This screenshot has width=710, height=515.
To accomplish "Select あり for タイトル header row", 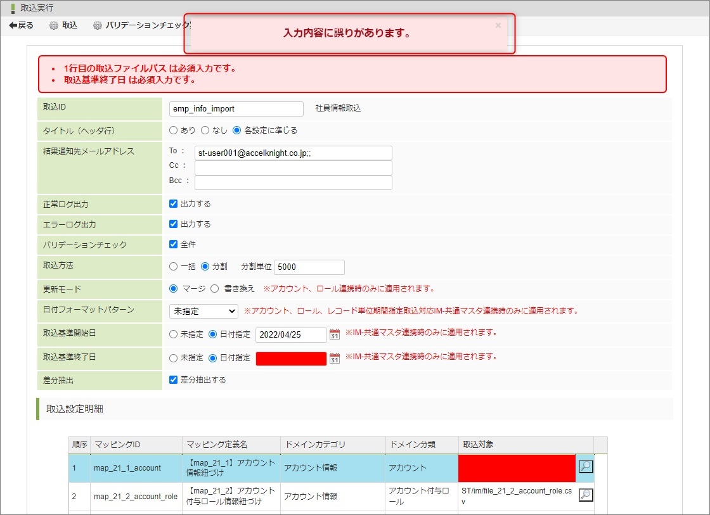I will point(174,130).
